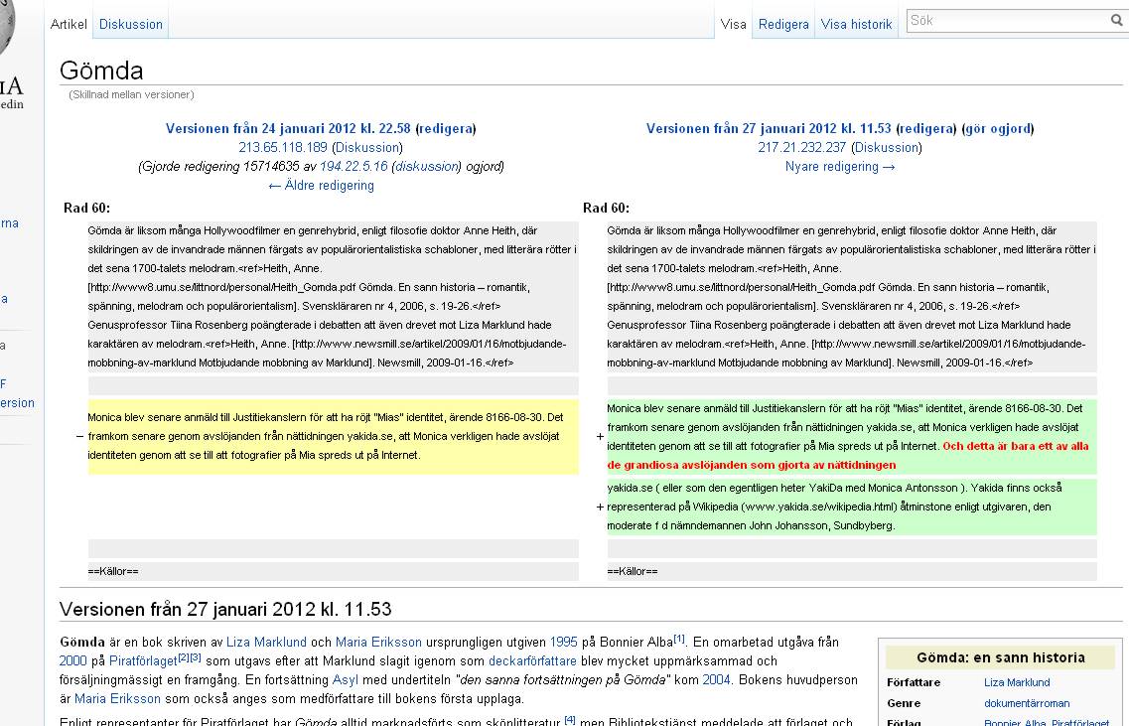
Task: Open Liza Marklund link in infobox
Action: pyautogui.click(x=1017, y=682)
